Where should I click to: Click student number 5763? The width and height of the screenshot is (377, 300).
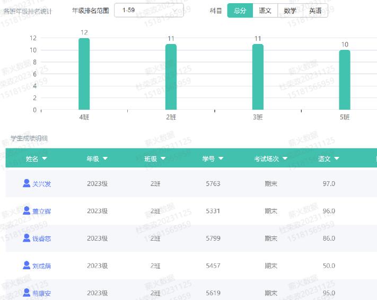point(213,183)
